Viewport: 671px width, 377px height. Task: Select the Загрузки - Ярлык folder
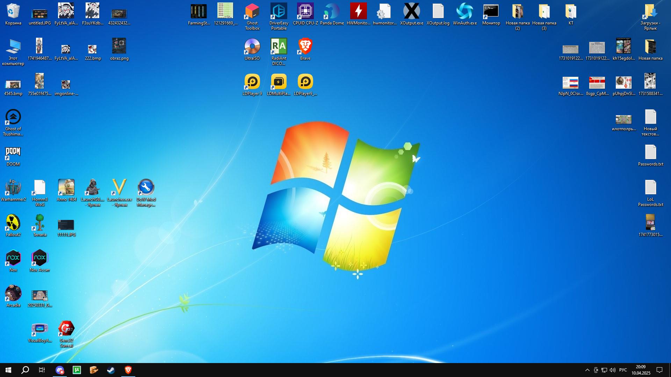pos(650,17)
